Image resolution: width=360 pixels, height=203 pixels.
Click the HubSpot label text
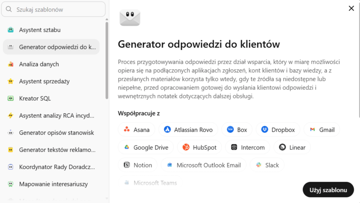204,147
